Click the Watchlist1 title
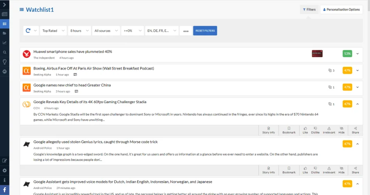Viewport: 370px width, 195px height. point(40,10)
